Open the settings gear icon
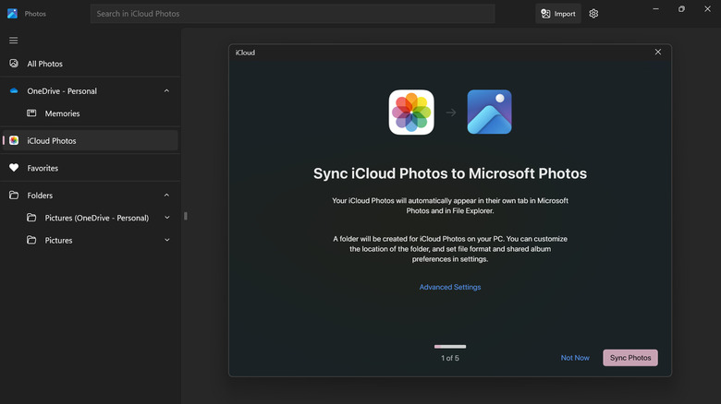The image size is (721, 404). click(593, 14)
